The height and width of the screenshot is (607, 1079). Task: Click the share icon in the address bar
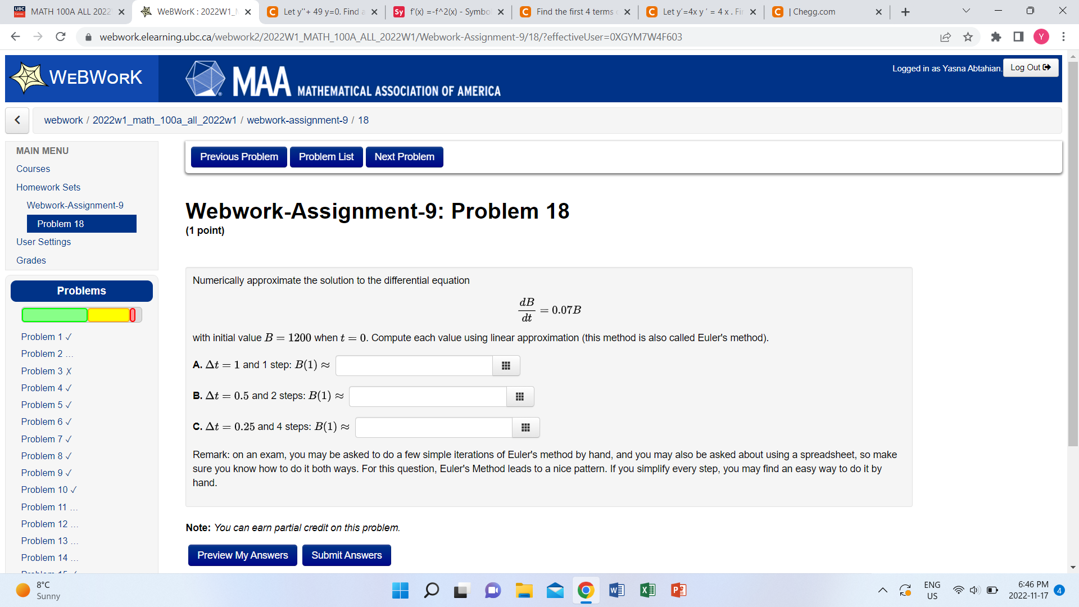click(x=946, y=37)
